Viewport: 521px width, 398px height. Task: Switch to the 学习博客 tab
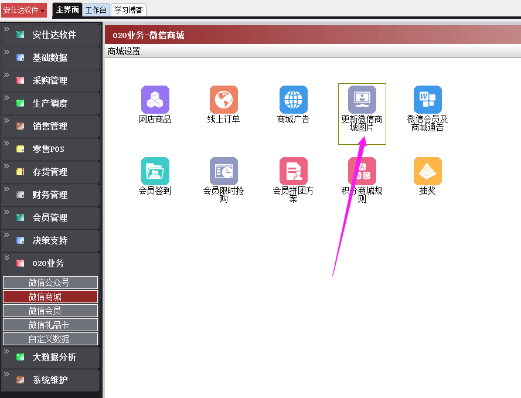[128, 11]
